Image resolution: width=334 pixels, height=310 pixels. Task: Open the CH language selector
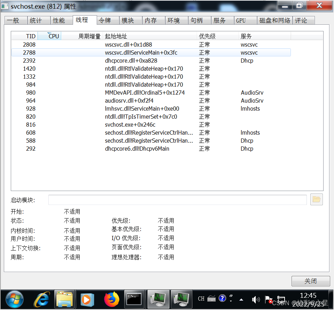coord(201,299)
